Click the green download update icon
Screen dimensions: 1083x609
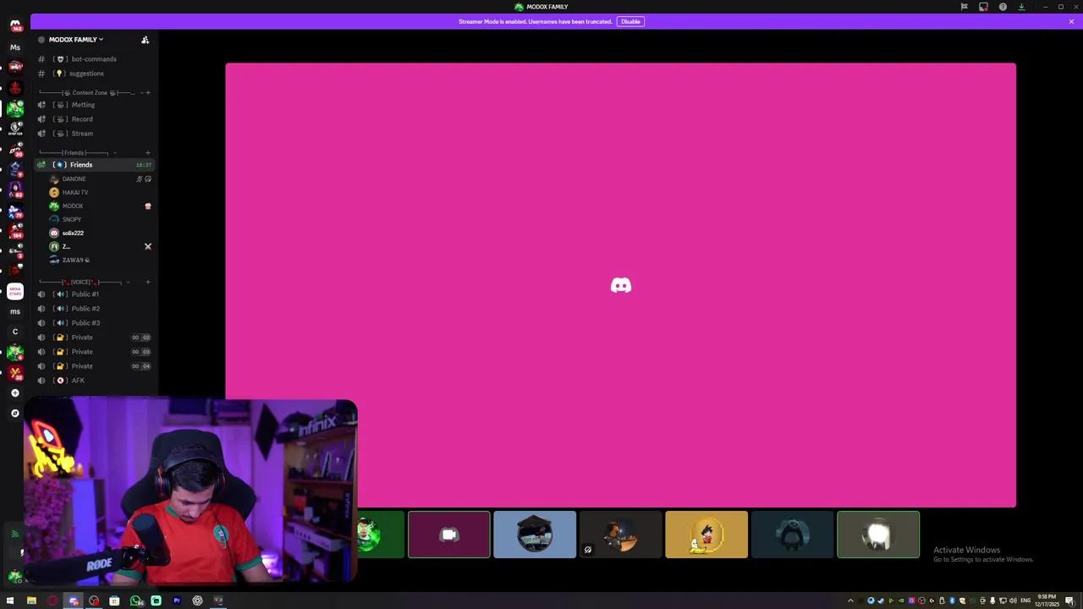tap(1021, 7)
